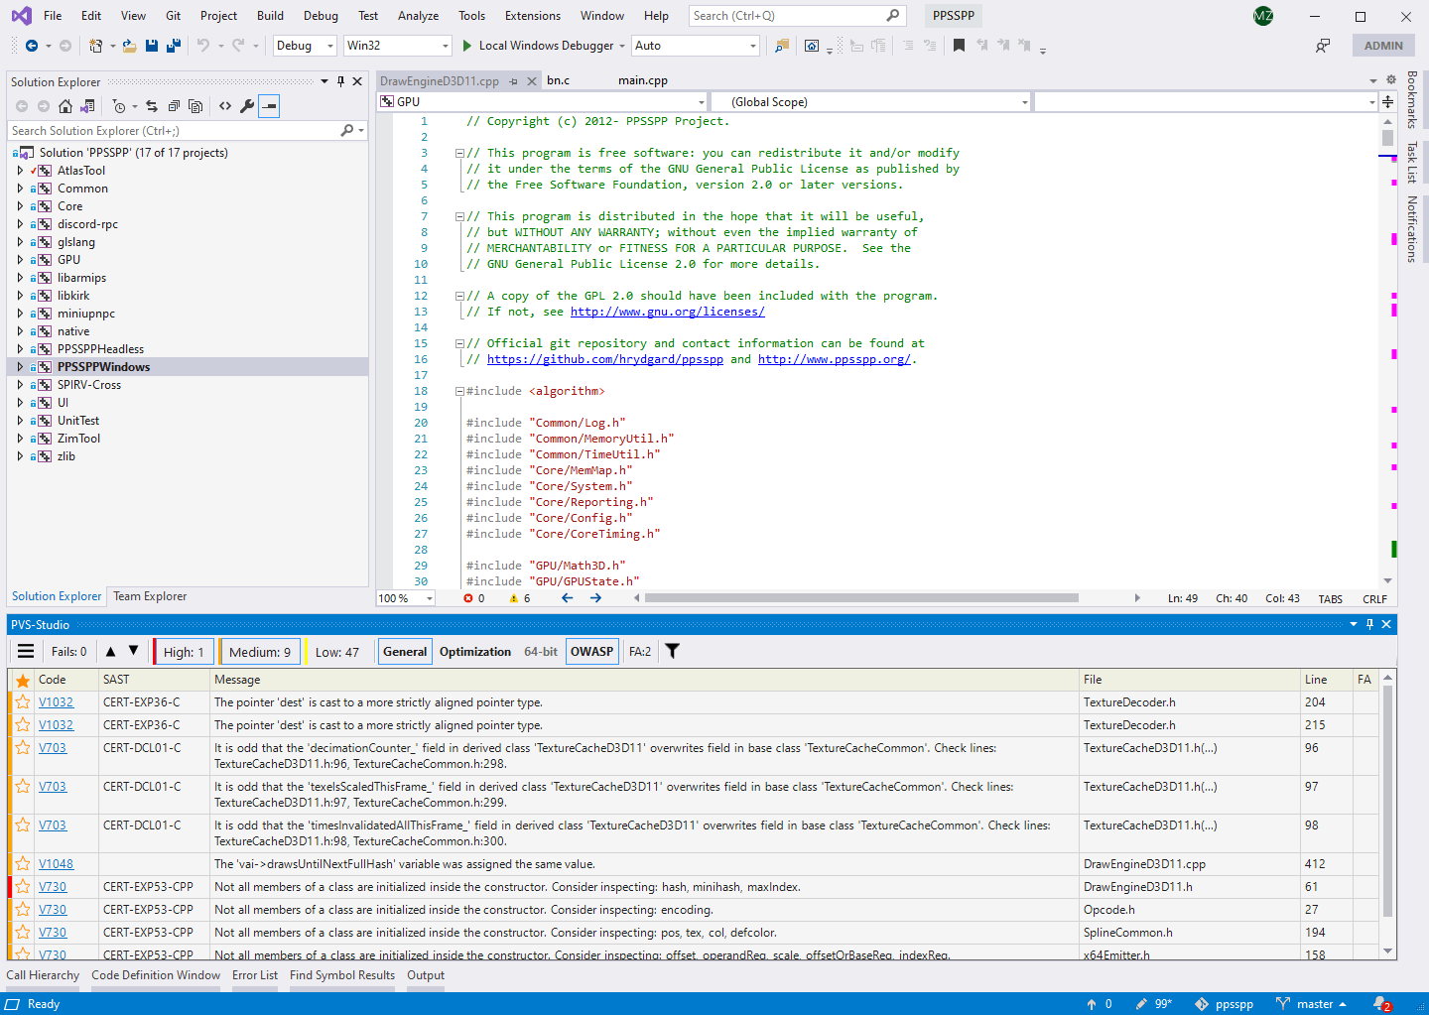Open the Win32 platform dropdown
This screenshot has height=1015, width=1429.
397,46
